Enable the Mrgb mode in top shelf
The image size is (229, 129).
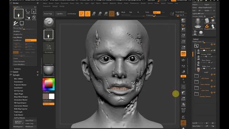coord(123,12)
